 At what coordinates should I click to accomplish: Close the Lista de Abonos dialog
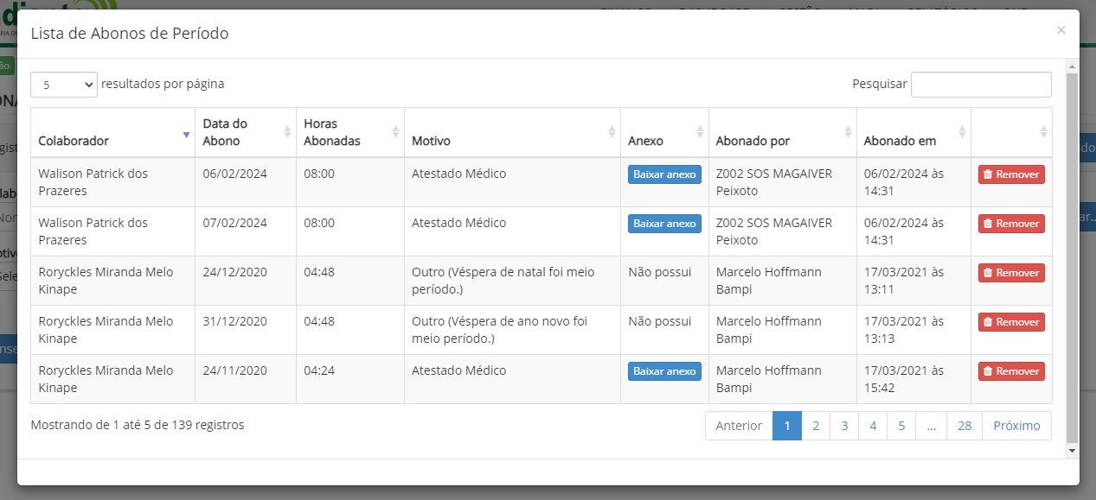pyautogui.click(x=1061, y=30)
